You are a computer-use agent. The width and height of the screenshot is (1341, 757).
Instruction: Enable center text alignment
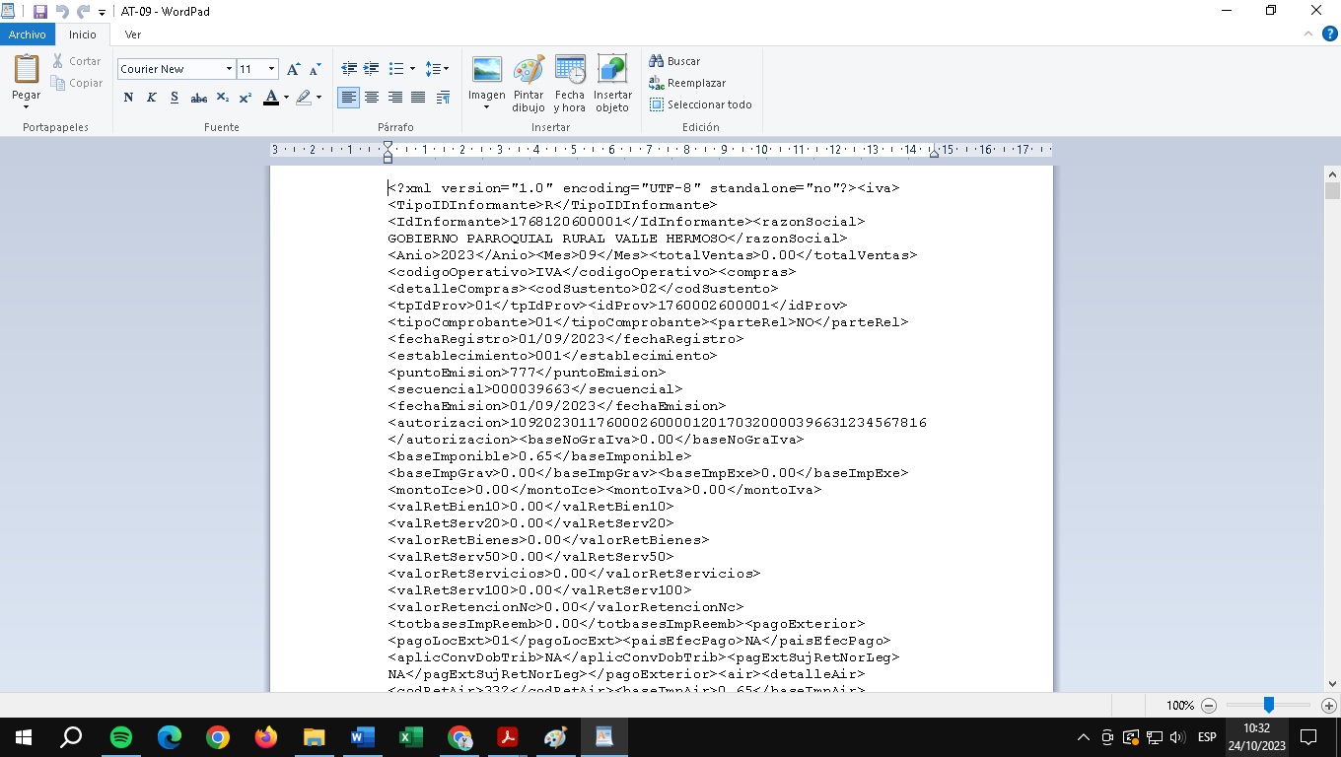[x=372, y=98]
